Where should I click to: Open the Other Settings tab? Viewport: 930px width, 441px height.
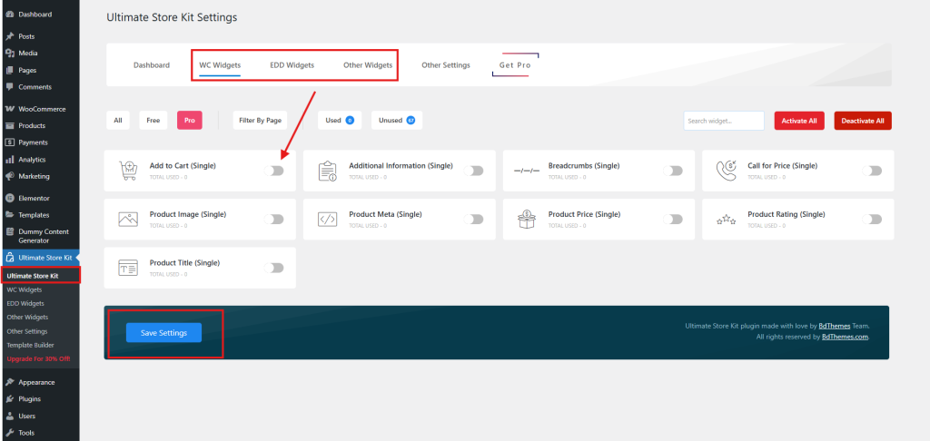pos(446,65)
